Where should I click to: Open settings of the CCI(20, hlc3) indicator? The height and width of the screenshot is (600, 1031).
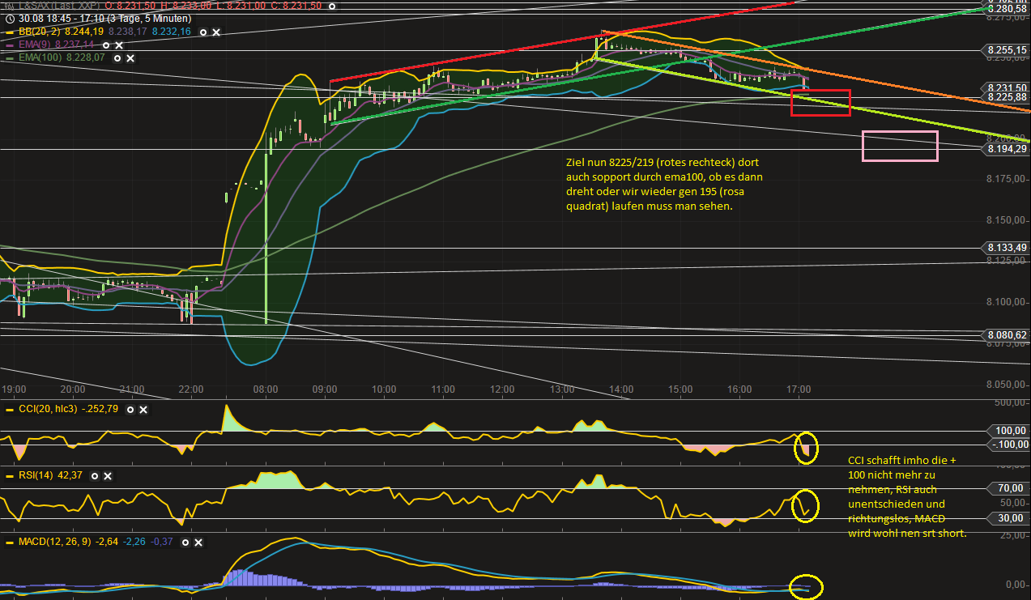click(x=130, y=410)
